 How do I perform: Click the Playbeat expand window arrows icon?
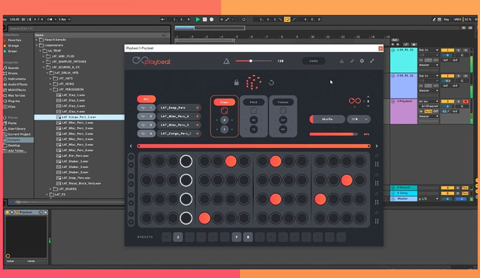point(372,61)
